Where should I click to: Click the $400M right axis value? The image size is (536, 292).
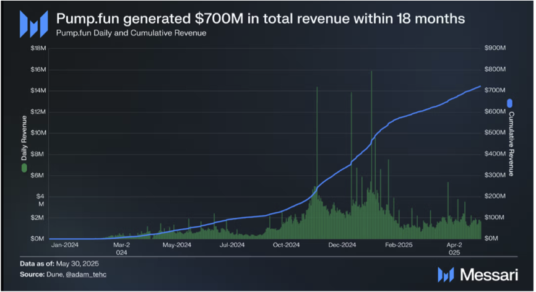[495, 153]
